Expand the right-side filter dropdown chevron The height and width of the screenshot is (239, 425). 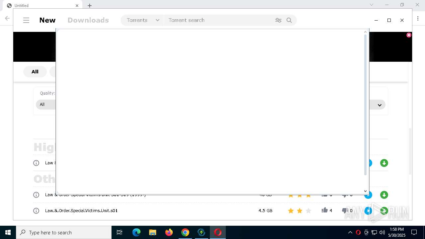click(x=380, y=105)
